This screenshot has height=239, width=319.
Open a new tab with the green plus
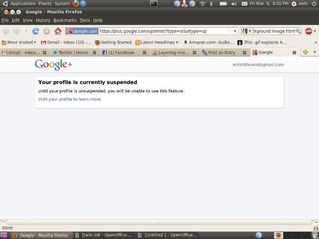coord(305,52)
